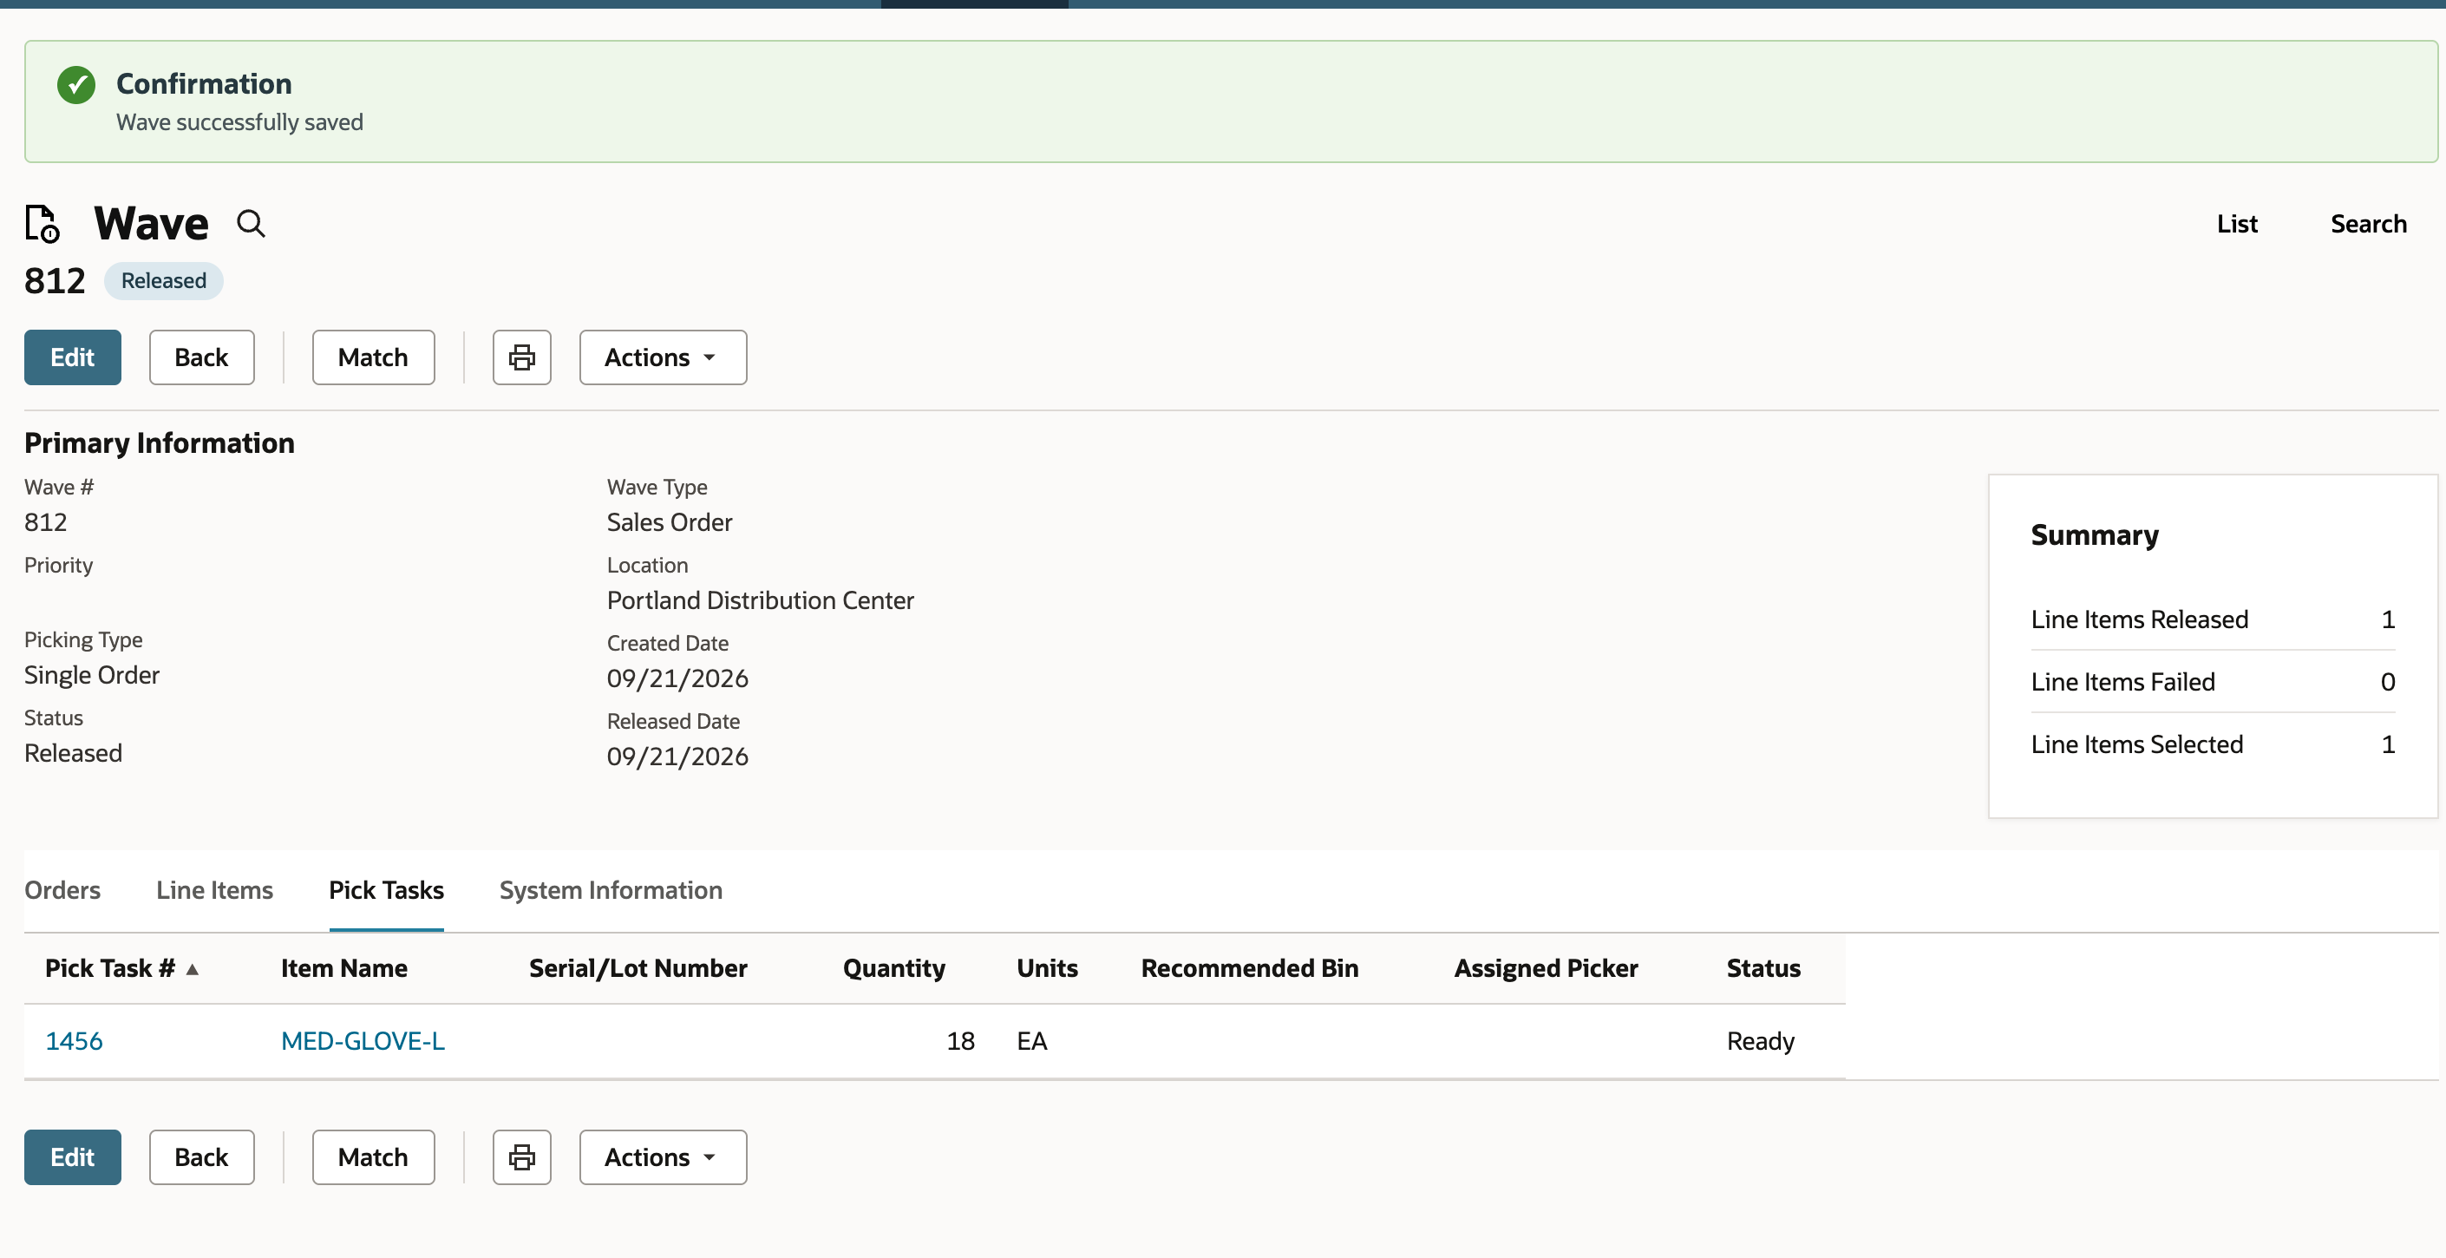Click Line Items Released in Summary
This screenshot has height=1258, width=2446.
2139,619
